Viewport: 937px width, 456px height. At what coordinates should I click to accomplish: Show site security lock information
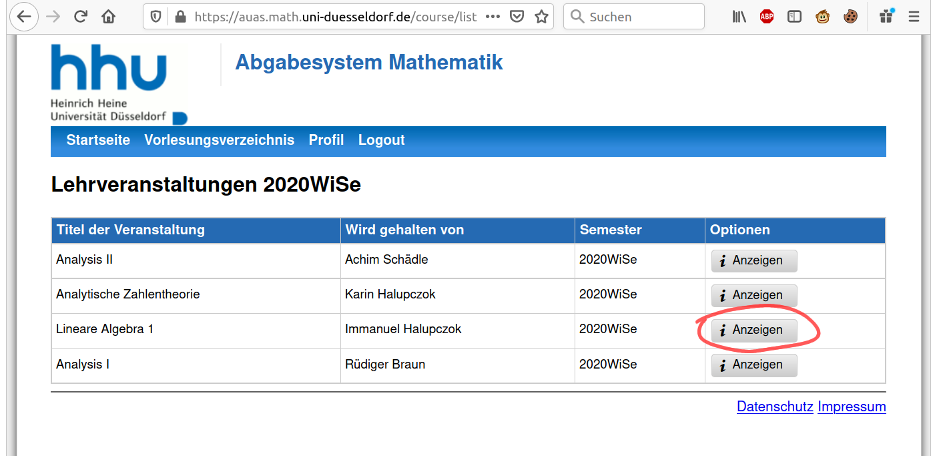pyautogui.click(x=180, y=17)
